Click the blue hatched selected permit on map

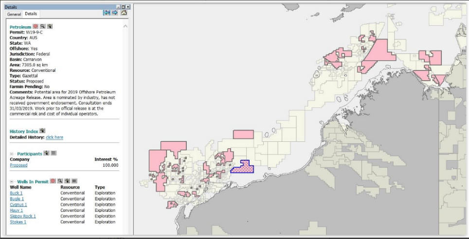[243, 168]
